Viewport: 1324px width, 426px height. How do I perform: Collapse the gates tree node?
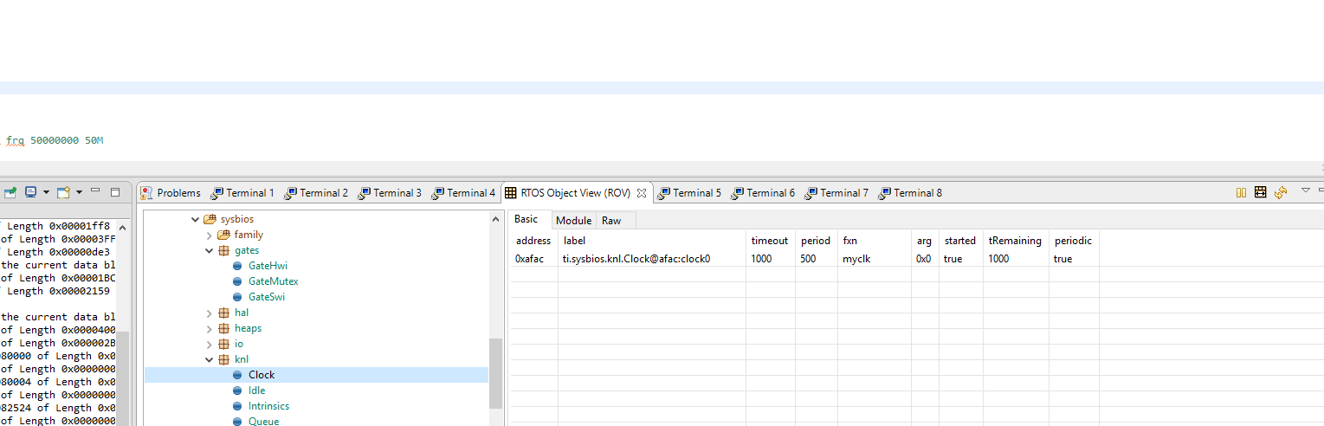pyautogui.click(x=209, y=250)
